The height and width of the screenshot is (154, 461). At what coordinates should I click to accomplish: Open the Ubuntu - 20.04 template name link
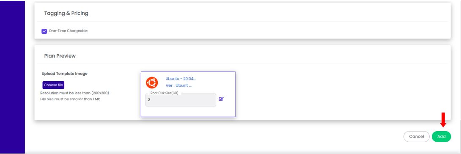pos(181,79)
